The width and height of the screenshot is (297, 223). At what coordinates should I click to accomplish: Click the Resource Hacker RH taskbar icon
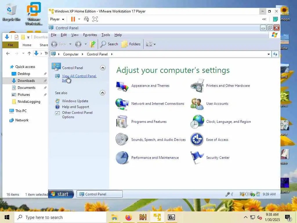coord(143,217)
